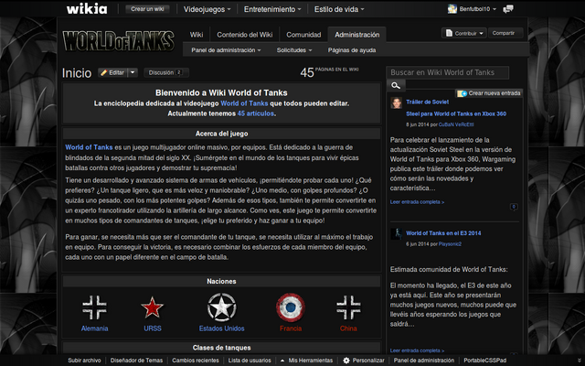Open the Francia text link
The image size is (585, 366).
pyautogui.click(x=291, y=328)
